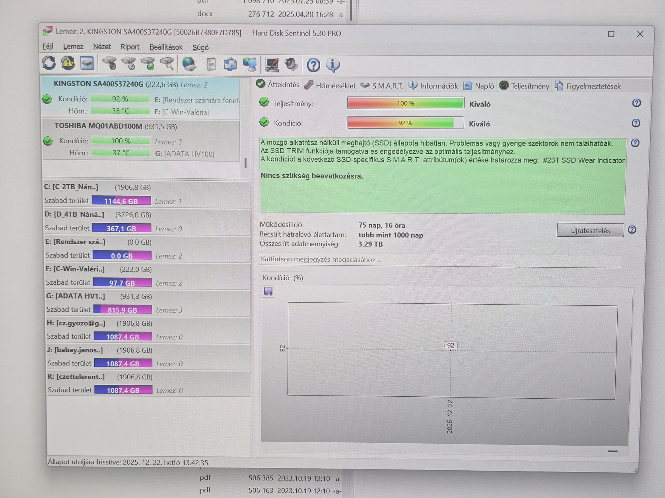
Task: Switch to the Napló tab
Action: pos(479,86)
